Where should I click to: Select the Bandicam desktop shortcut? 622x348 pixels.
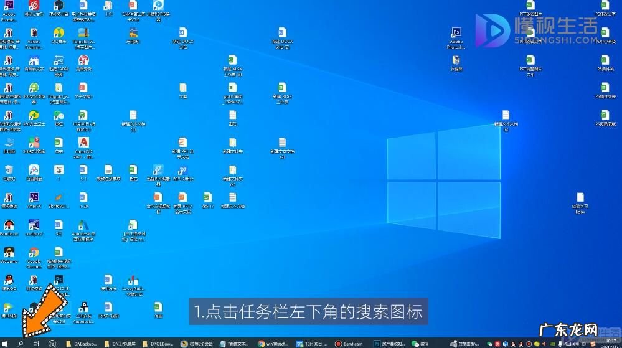9,228
